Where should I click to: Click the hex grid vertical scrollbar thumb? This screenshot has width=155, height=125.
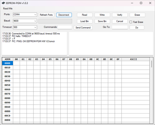(152, 64)
